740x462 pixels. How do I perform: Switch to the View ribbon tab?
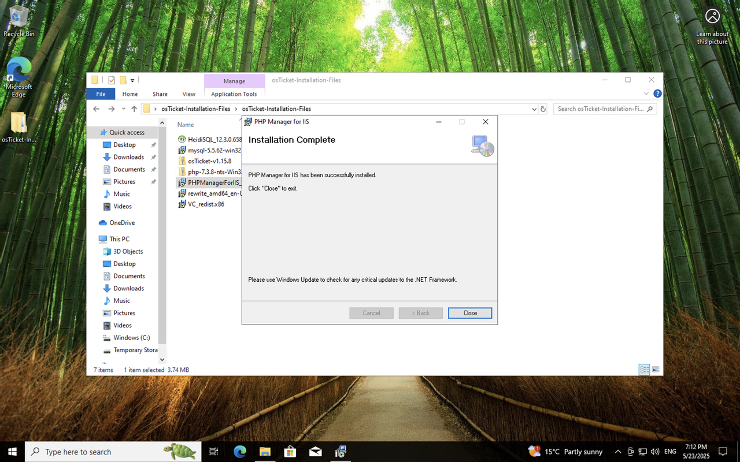coord(189,94)
